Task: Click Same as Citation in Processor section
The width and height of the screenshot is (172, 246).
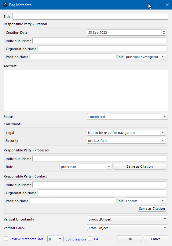Action: pos(140,166)
